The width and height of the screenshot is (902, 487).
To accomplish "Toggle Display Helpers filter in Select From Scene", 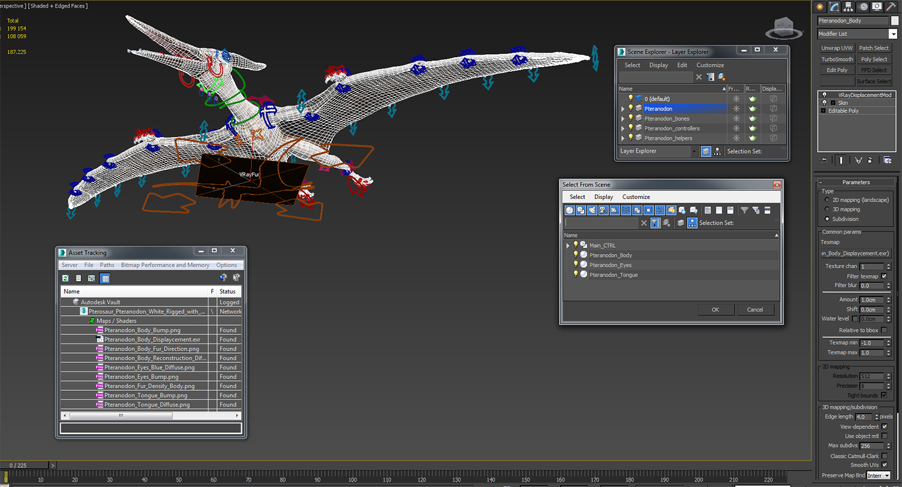I will point(614,210).
